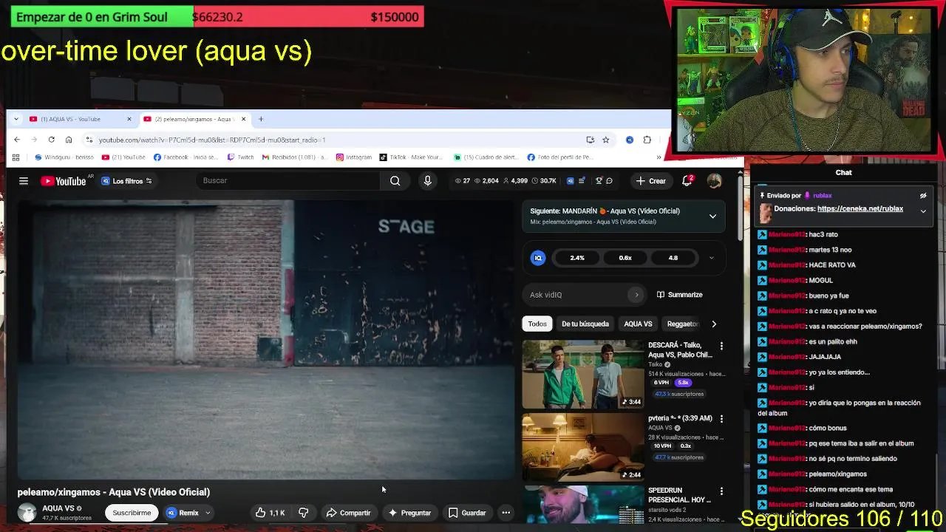Toggle Los filtros vidIQ button
The image size is (946, 532).
coord(126,181)
